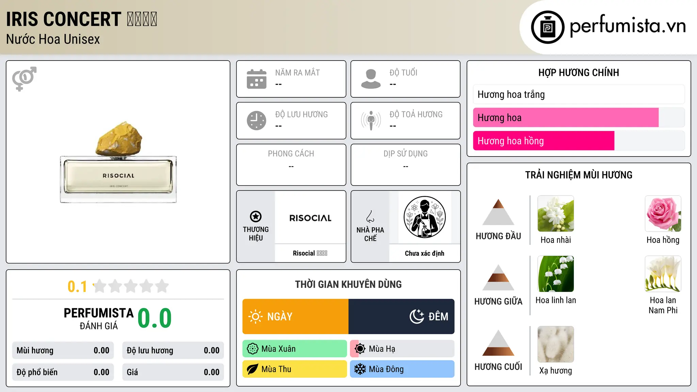Click the Mùa Đông season bar

(x=402, y=369)
